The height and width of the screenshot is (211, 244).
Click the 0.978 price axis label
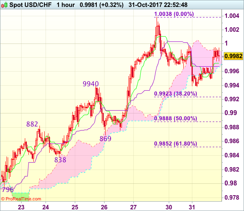click(x=232, y=198)
